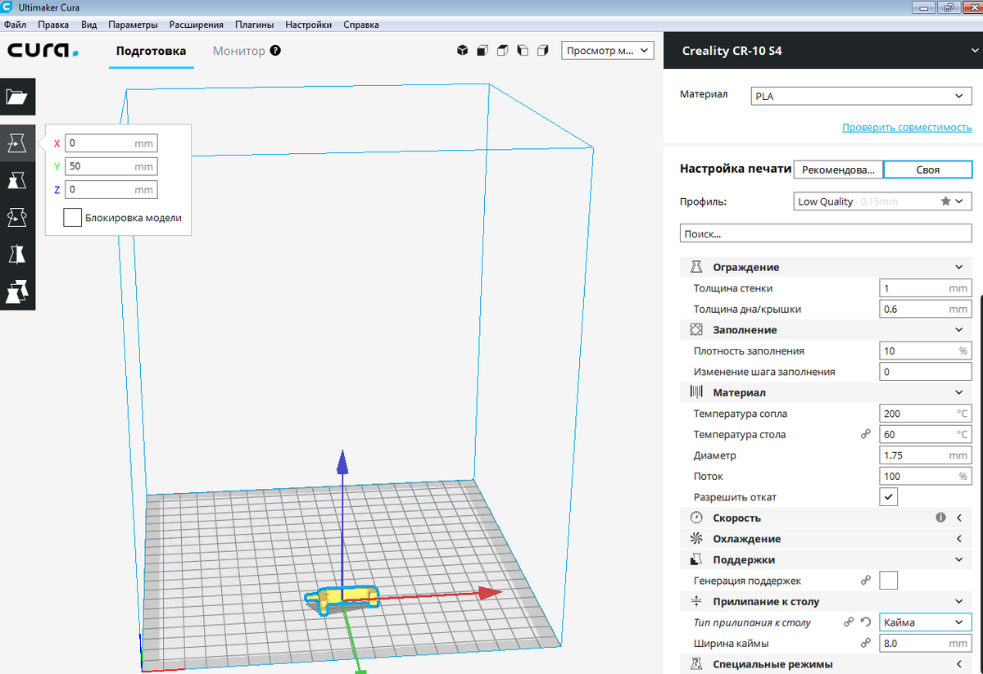Image resolution: width=983 pixels, height=674 pixels.
Task: Reset Тип прилипания к столу with the undo arrow
Action: (866, 622)
